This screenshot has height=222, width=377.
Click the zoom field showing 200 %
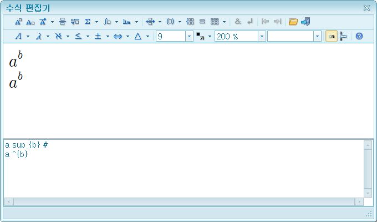(x=237, y=37)
